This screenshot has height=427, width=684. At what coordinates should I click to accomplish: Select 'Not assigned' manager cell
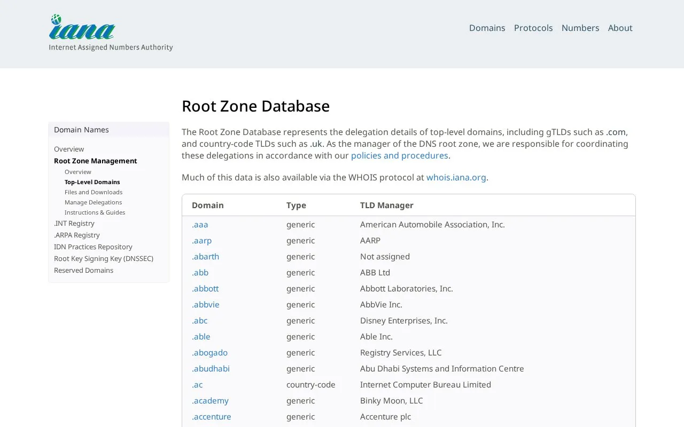pos(385,256)
